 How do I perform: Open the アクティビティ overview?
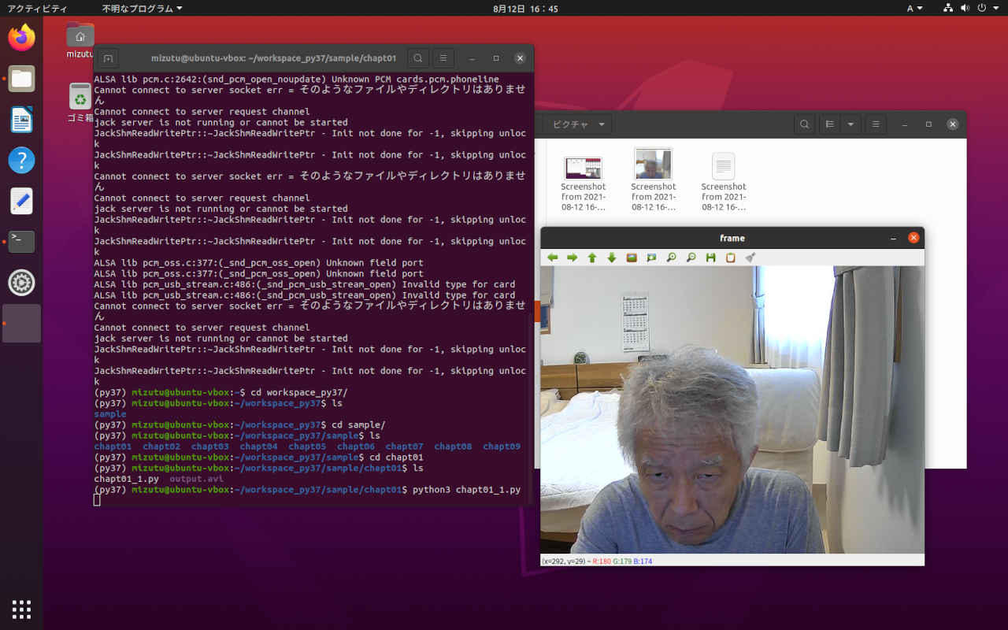point(37,8)
